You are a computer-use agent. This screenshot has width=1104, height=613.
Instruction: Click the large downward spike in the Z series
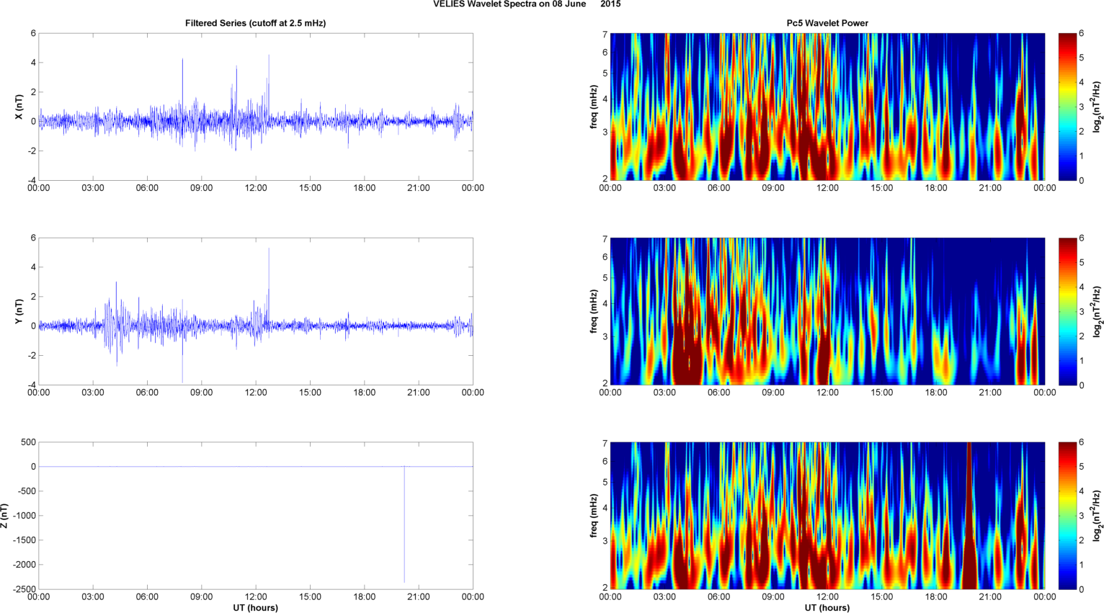404,524
